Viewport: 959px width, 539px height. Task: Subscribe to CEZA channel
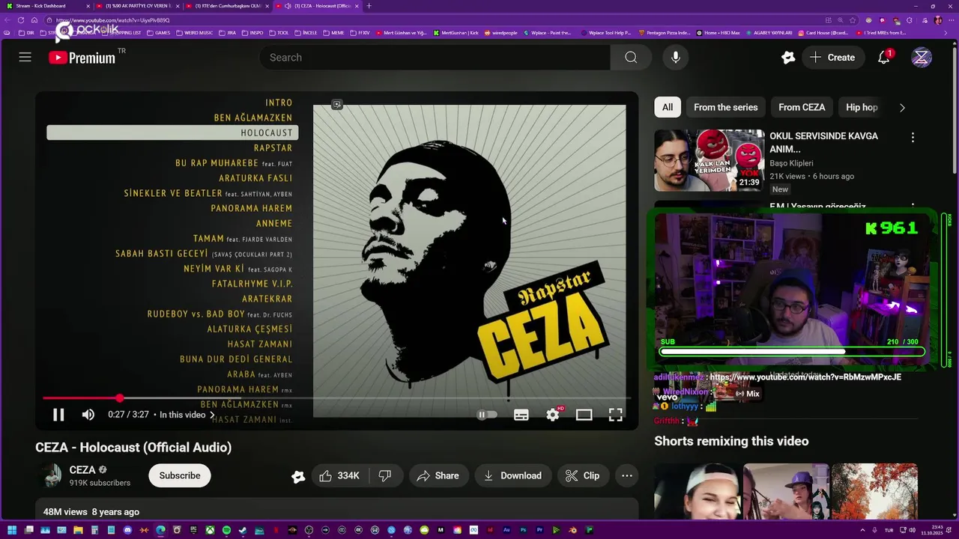coord(180,475)
